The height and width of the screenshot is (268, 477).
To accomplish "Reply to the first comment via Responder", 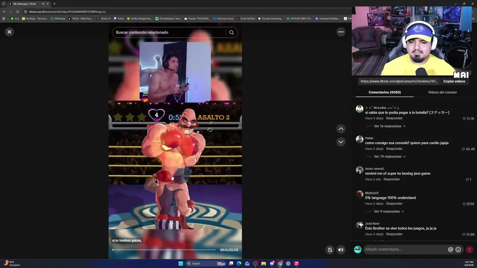I will pyautogui.click(x=394, y=118).
